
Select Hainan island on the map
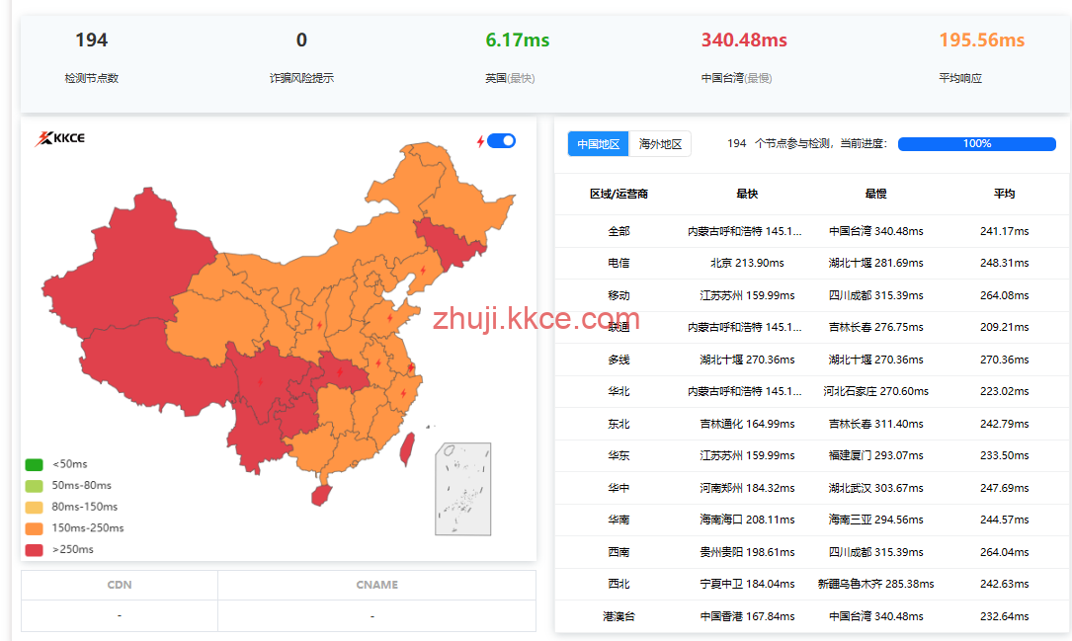[320, 493]
